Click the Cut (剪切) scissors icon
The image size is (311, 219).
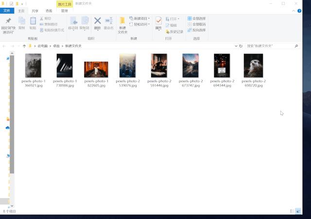[41, 18]
